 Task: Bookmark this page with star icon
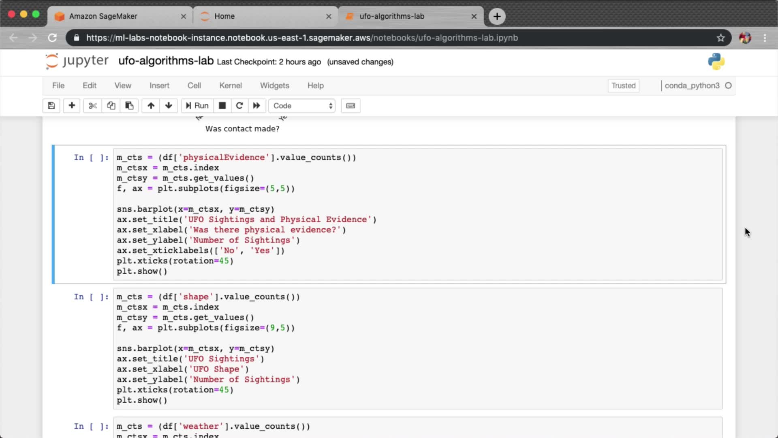[720, 38]
